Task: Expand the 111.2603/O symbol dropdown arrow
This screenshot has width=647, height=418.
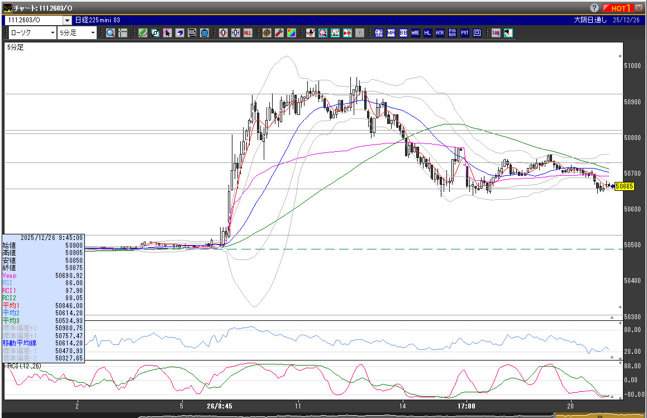Action: click(x=67, y=20)
